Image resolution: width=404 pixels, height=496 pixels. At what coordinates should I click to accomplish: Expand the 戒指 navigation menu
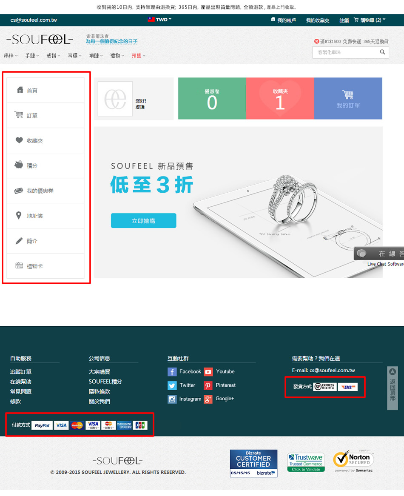(54, 56)
